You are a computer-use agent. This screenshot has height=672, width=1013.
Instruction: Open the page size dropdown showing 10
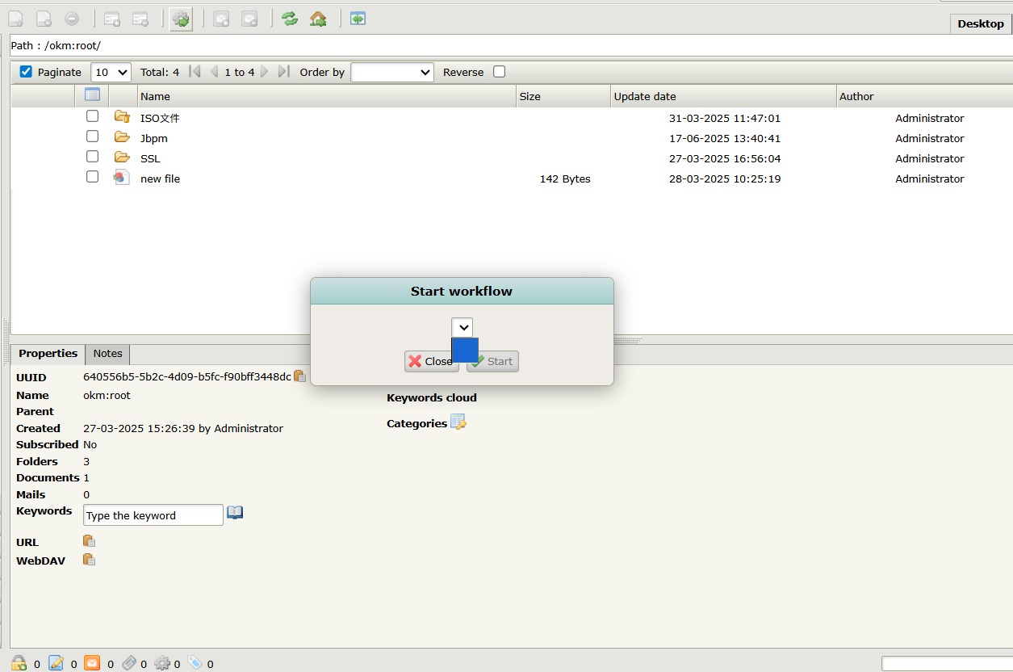111,72
